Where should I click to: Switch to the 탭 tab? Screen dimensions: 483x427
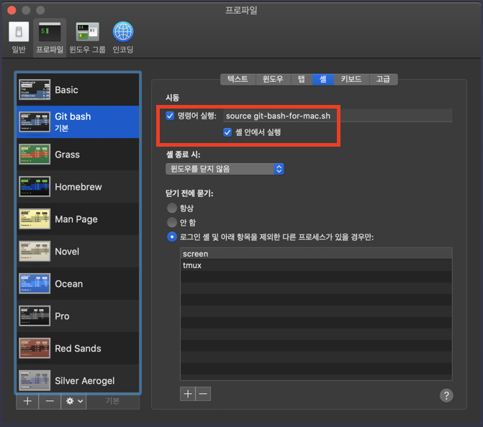tap(302, 79)
